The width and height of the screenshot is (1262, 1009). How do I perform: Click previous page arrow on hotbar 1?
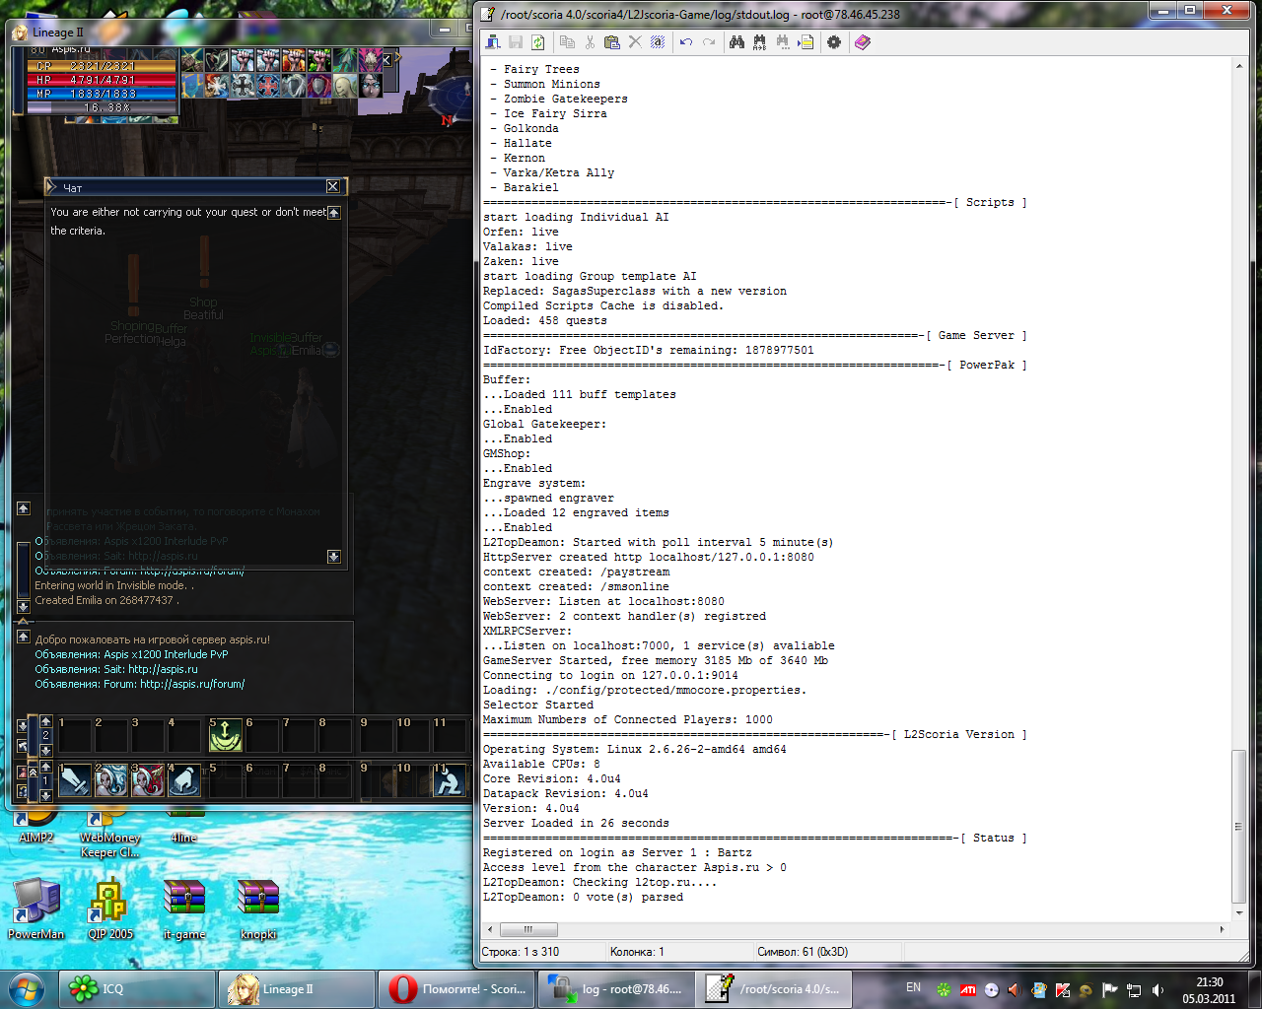(x=45, y=767)
